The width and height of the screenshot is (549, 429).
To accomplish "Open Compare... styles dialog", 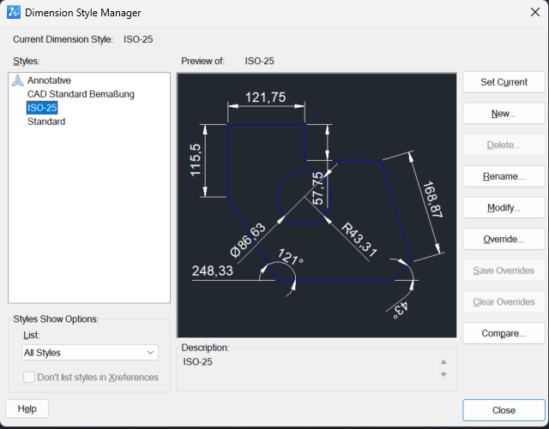I will tap(504, 333).
